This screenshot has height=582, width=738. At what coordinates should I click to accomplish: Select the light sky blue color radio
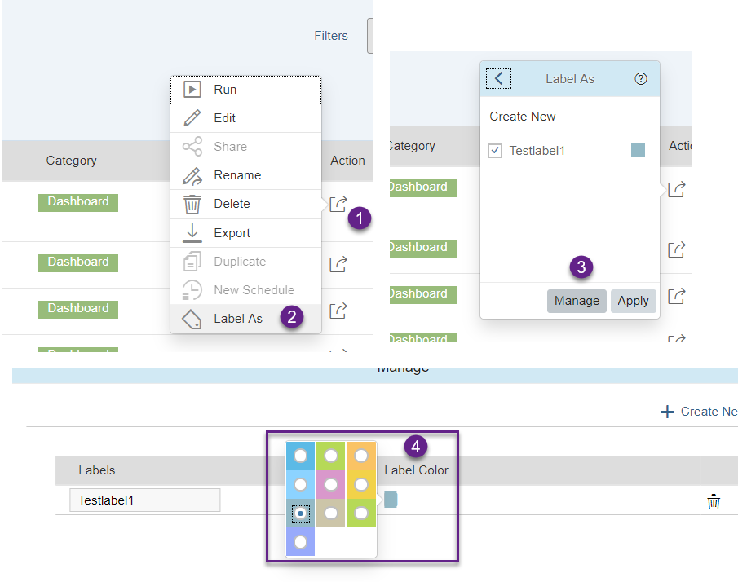click(300, 485)
